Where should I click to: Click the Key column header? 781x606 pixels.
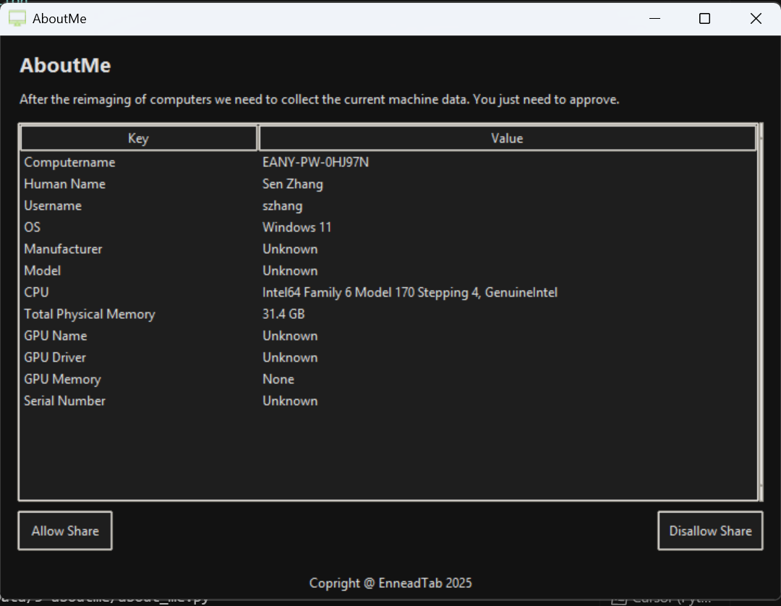pos(138,138)
